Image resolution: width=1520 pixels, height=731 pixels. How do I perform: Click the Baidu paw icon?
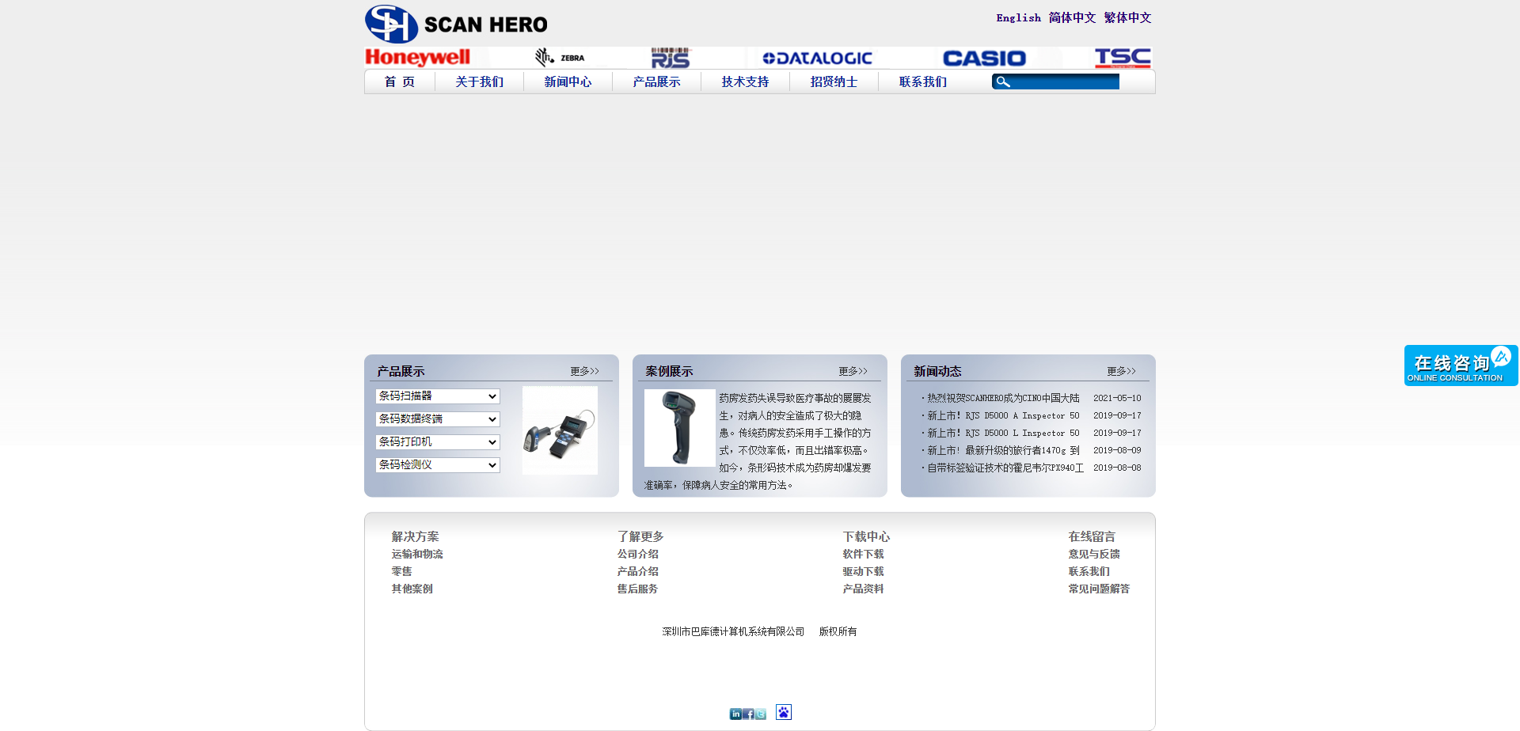coord(783,712)
